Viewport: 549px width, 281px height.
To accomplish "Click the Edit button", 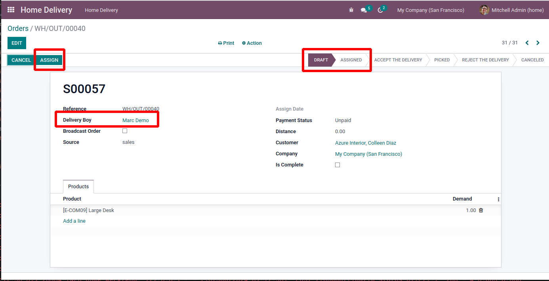I will 17,43.
